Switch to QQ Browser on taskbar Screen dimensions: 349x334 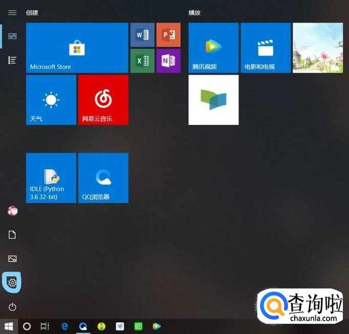tap(83, 326)
